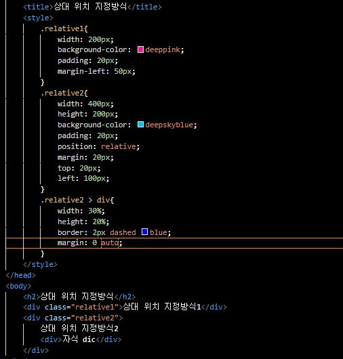This screenshot has height=359, width=343.
Task: Click 'height: 20%' declaration
Action: coord(83,221)
